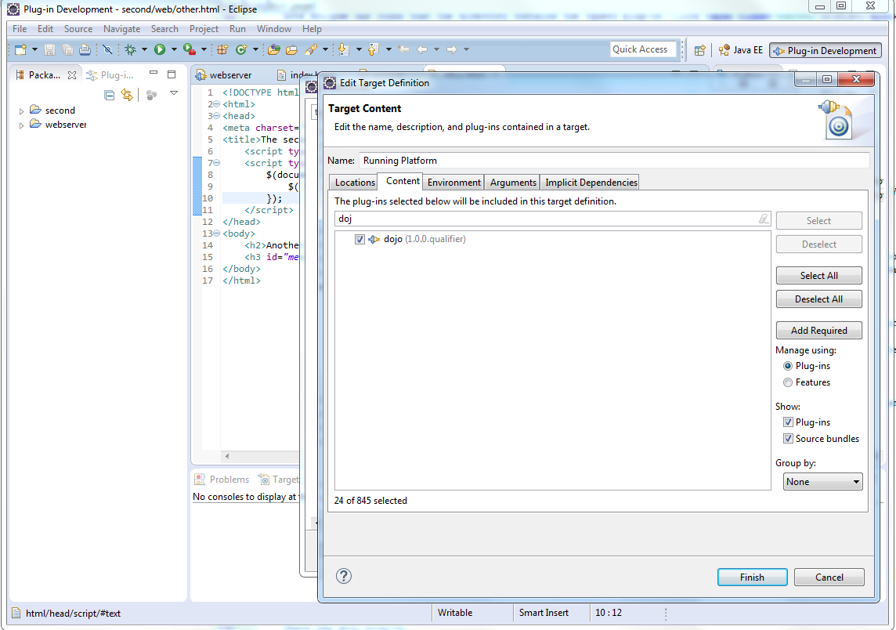Image resolution: width=896 pixels, height=630 pixels.
Task: Click the Print icon in the toolbar
Action: [x=85, y=49]
